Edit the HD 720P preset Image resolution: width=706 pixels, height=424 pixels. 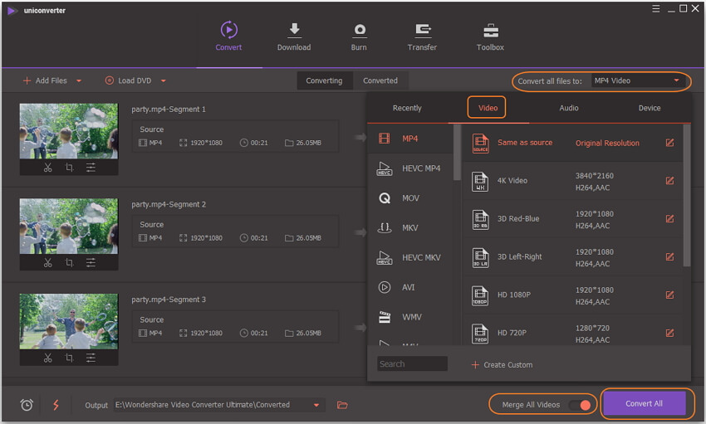[x=669, y=333]
